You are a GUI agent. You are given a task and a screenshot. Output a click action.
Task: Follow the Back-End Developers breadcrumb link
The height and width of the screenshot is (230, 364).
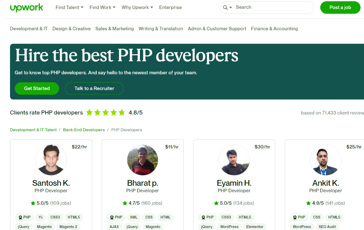[x=84, y=130]
